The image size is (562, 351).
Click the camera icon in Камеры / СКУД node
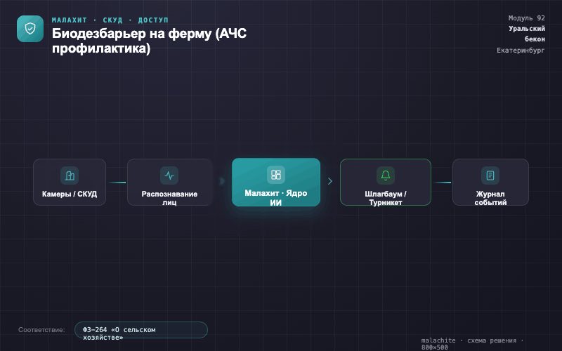point(70,175)
